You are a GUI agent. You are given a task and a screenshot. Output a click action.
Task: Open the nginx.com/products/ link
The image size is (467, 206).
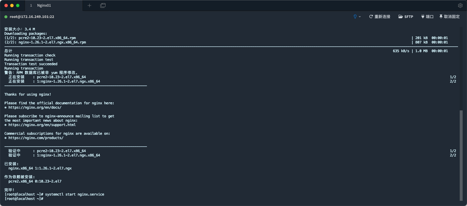36,138
